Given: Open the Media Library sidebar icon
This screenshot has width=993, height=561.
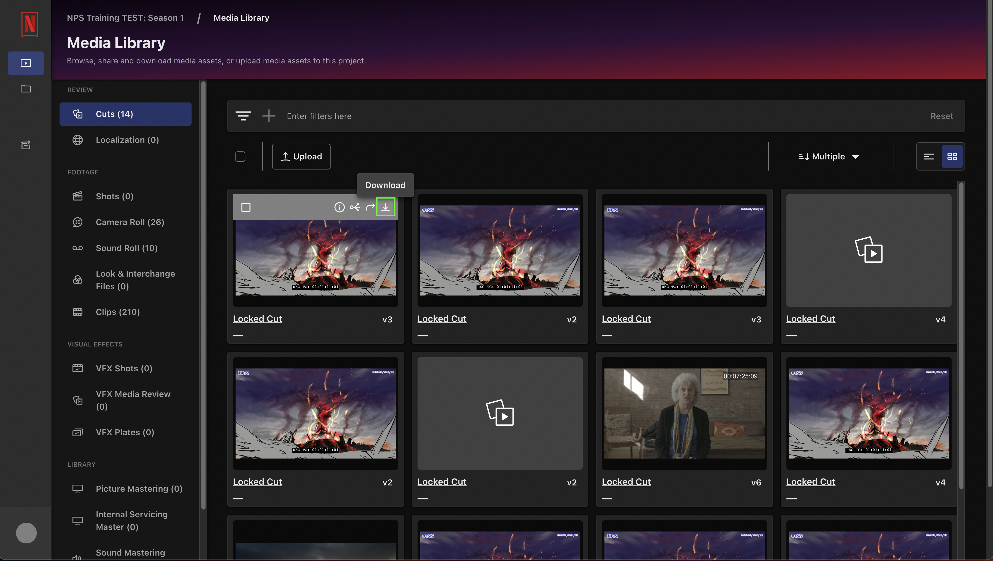Looking at the screenshot, I should click(26, 63).
